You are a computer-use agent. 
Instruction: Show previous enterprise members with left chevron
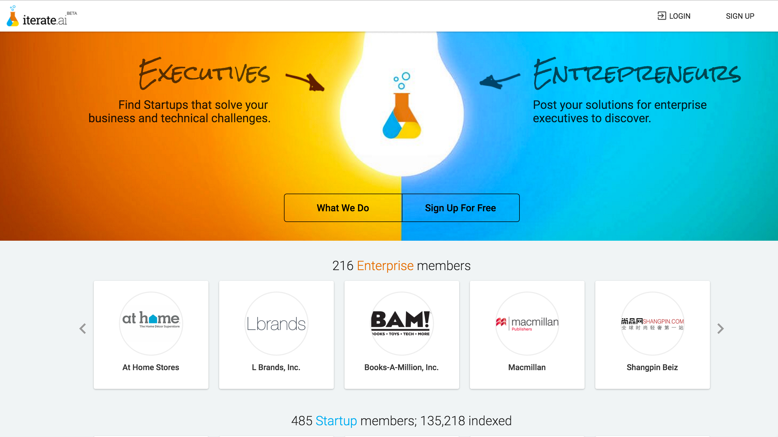(83, 328)
